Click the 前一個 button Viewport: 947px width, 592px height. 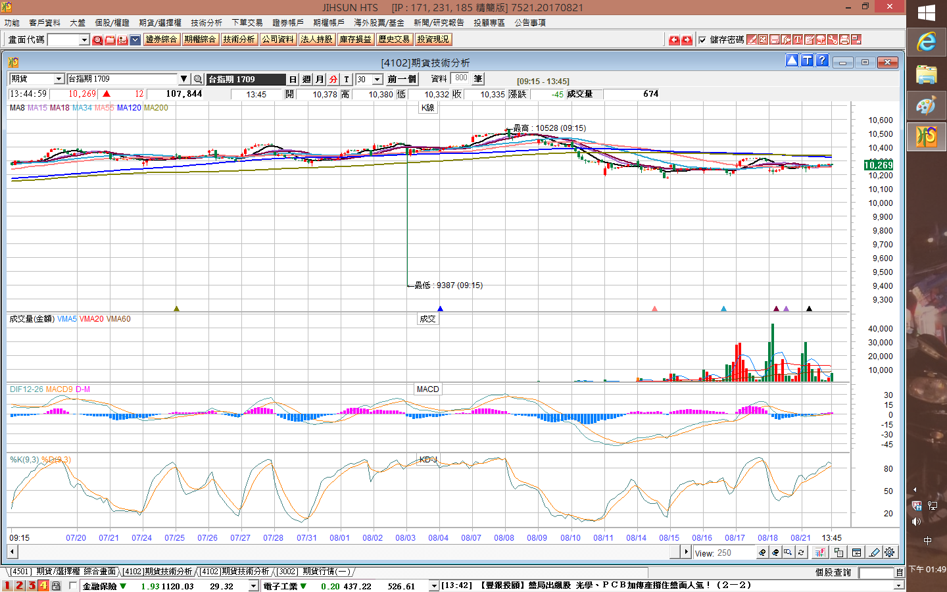[x=402, y=79]
